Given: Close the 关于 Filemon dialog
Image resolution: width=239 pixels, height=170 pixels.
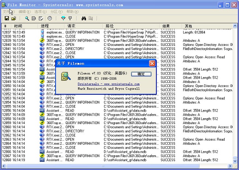Looking at the screenshot, I should pos(152,64).
